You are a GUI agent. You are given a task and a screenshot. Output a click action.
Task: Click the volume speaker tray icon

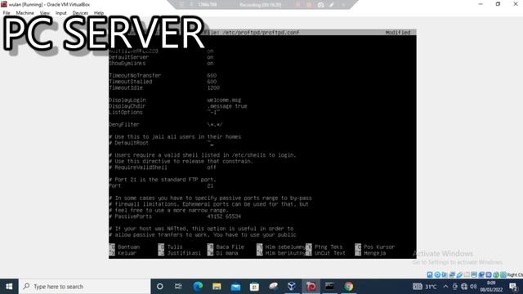click(473, 287)
